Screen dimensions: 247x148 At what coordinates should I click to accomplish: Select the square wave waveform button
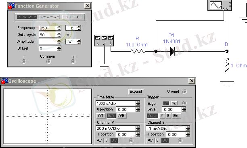(72, 17)
